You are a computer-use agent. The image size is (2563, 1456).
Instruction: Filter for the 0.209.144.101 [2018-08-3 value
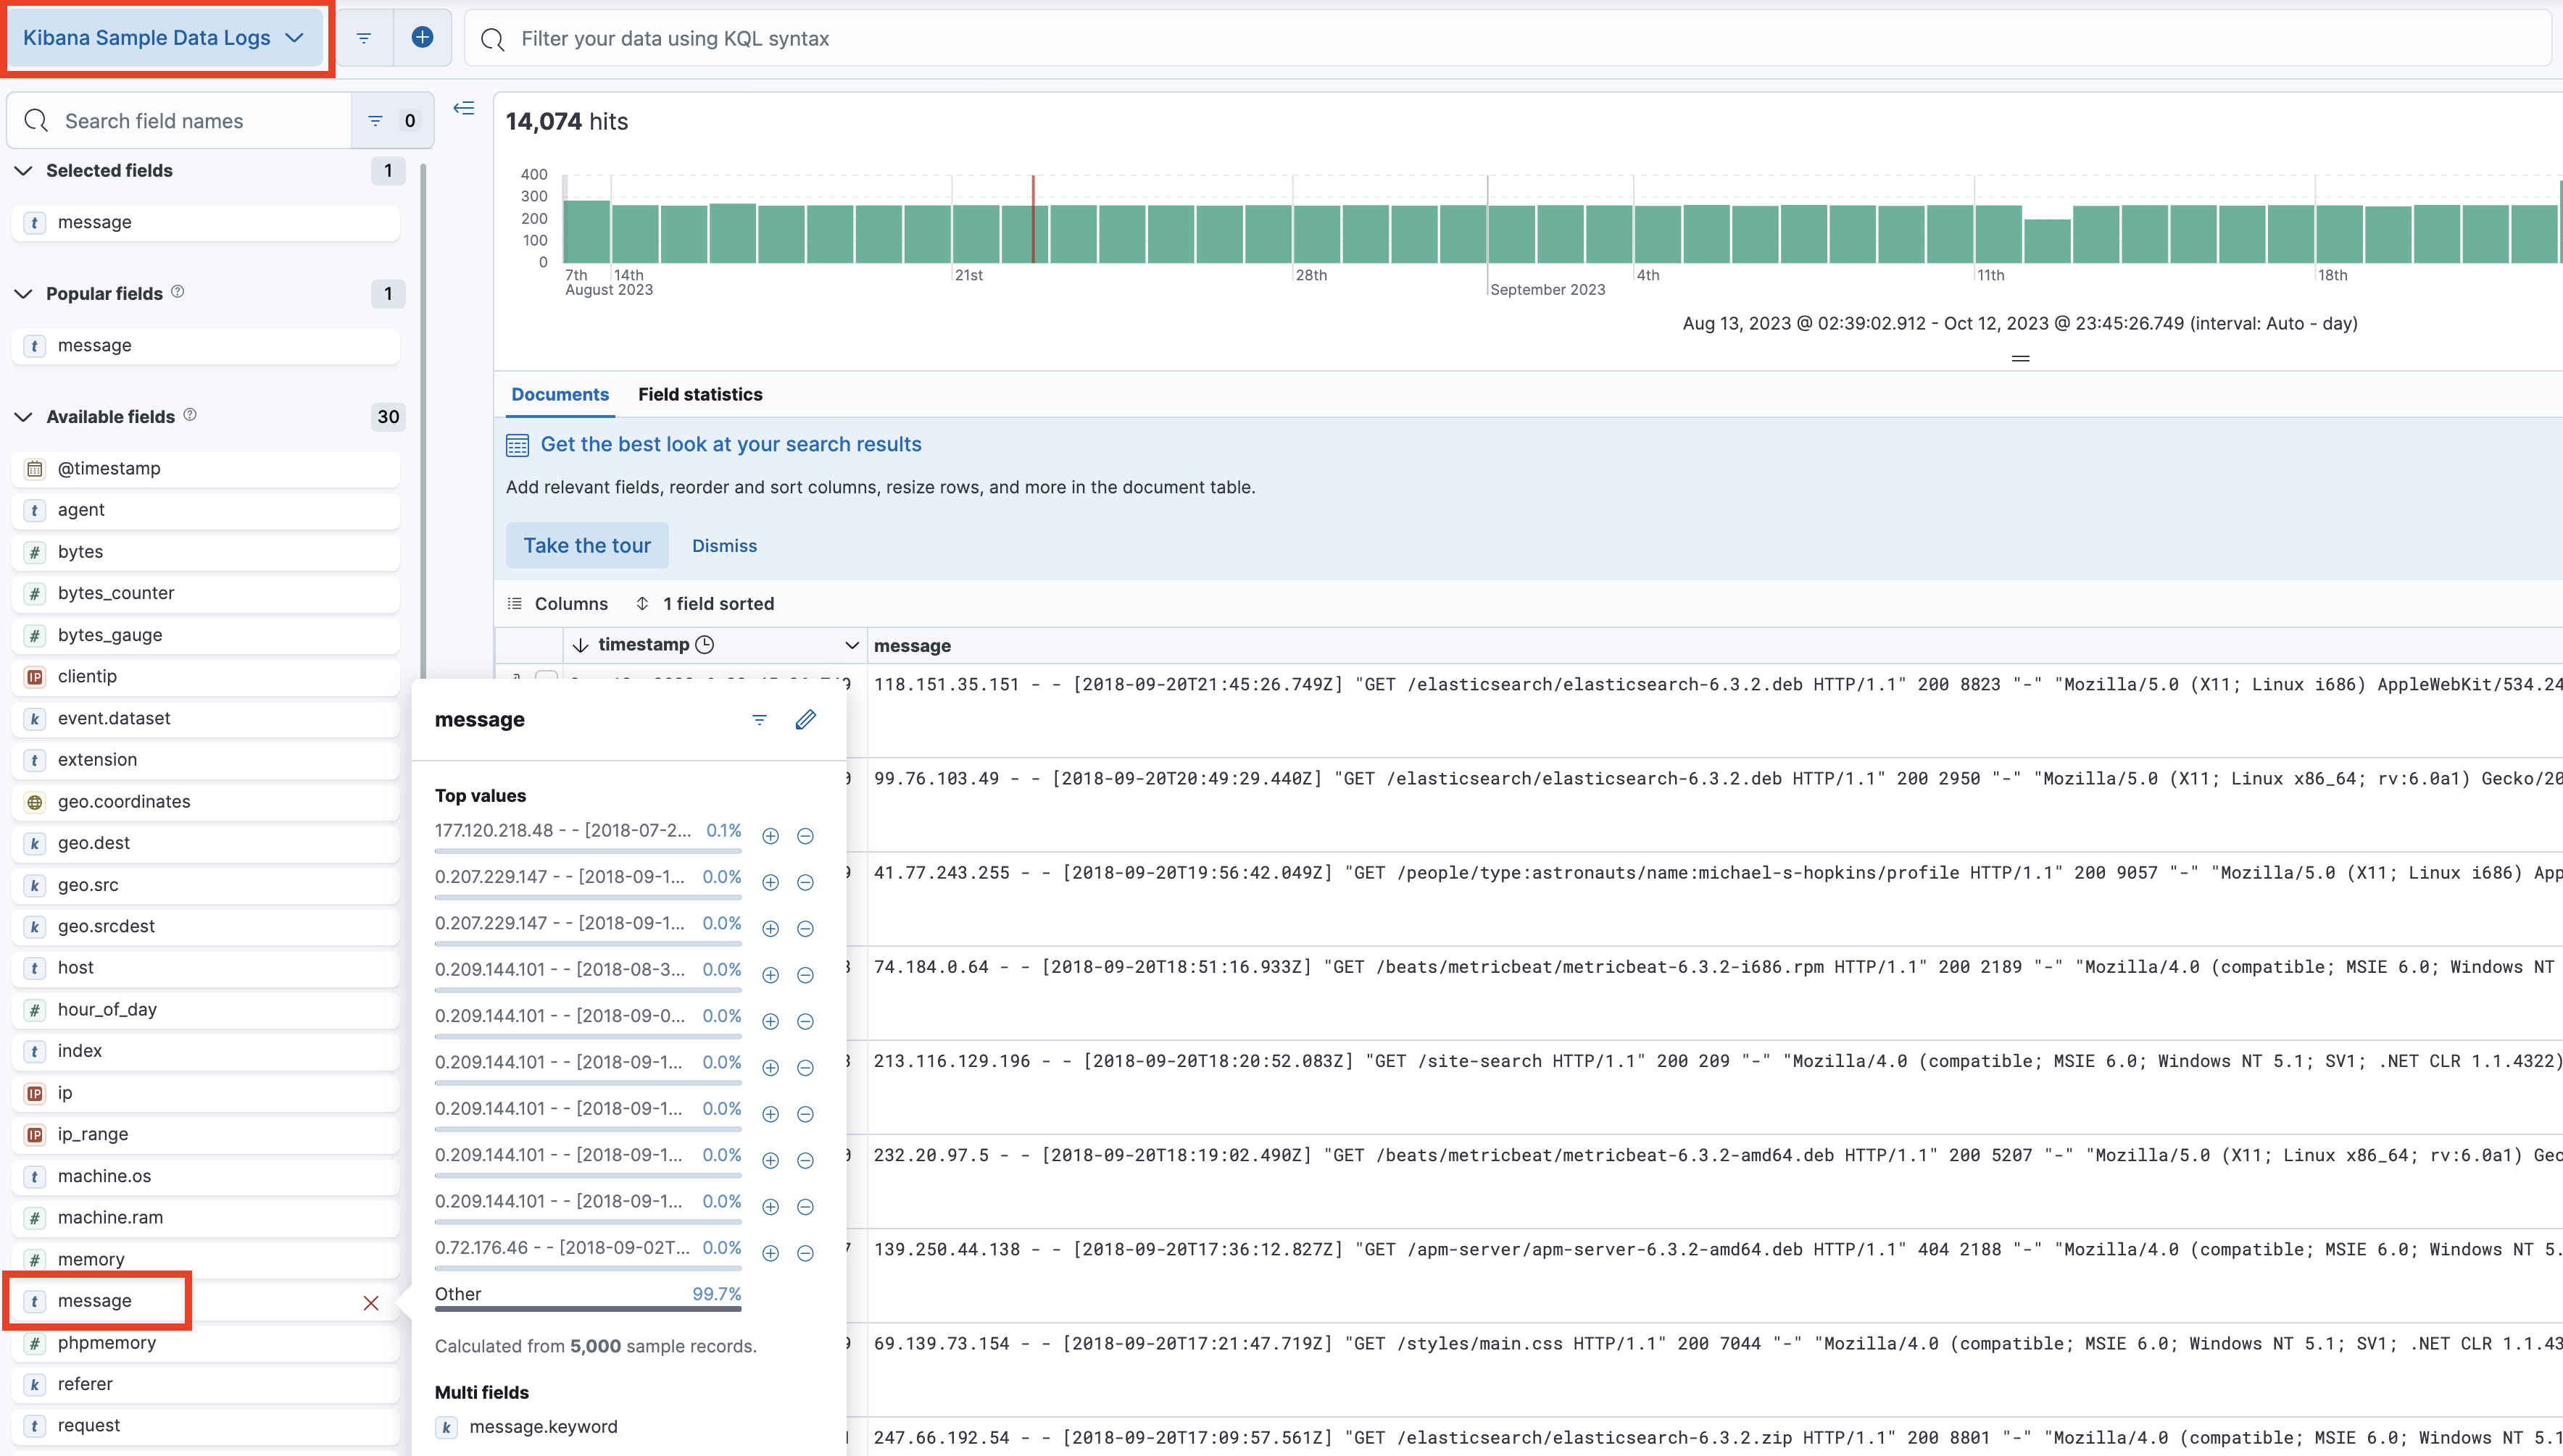coord(770,975)
